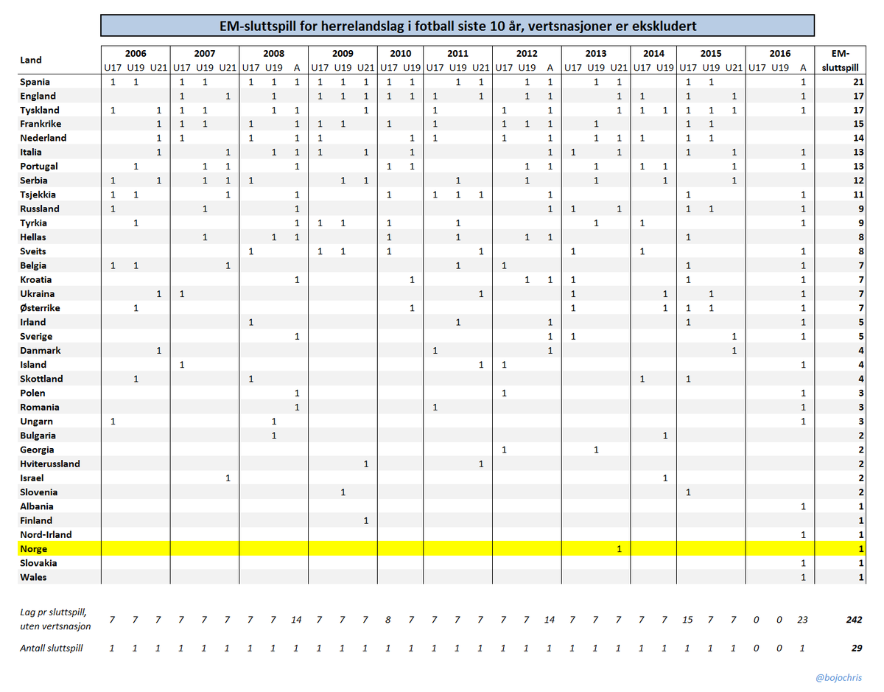This screenshot has width=884, height=692.
Task: Click the 2015 U17 team count 15
Action: 688,620
